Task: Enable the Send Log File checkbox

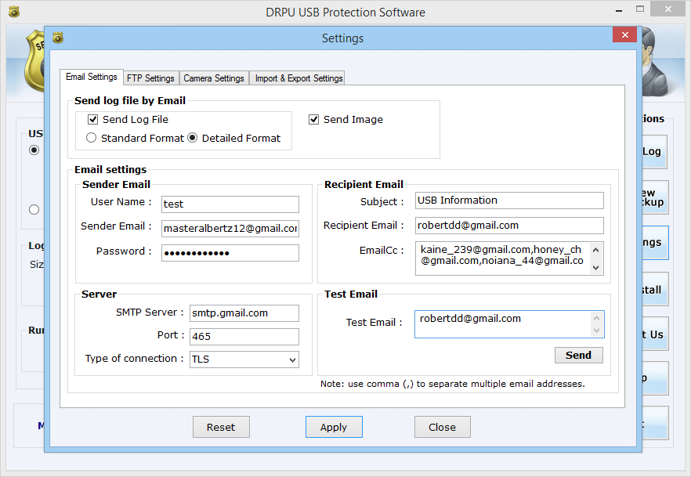Action: click(x=92, y=119)
